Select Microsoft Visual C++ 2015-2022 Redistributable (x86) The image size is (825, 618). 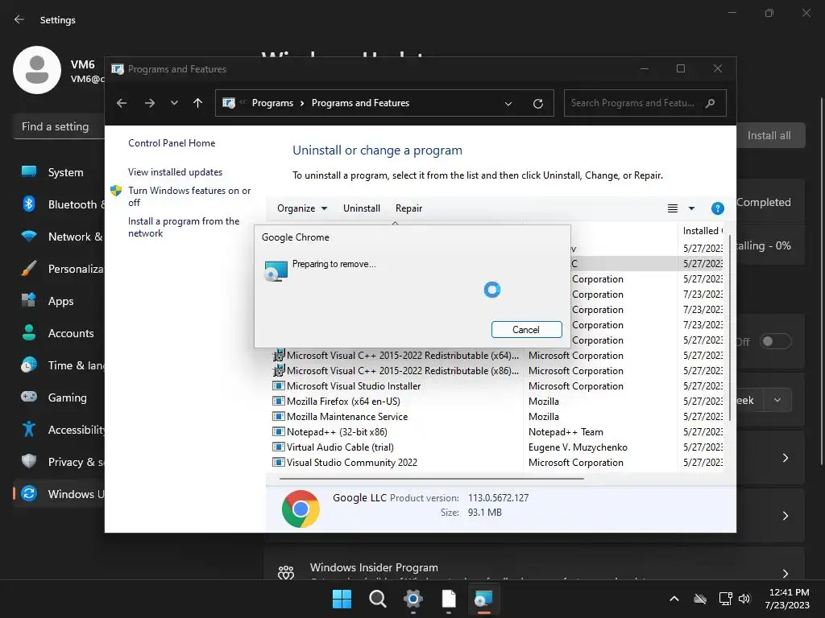(396, 371)
